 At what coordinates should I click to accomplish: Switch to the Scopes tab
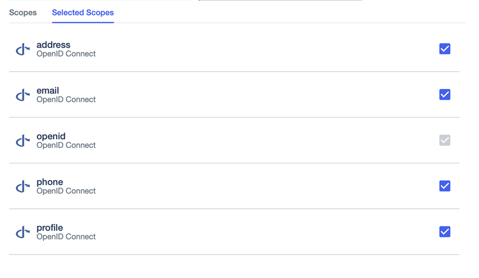[x=23, y=13]
